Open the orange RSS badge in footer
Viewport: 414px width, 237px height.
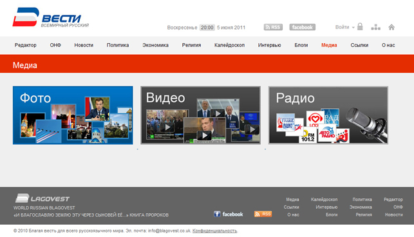click(263, 214)
